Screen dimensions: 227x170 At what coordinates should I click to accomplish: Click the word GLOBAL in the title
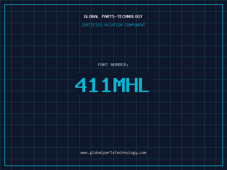(91, 16)
